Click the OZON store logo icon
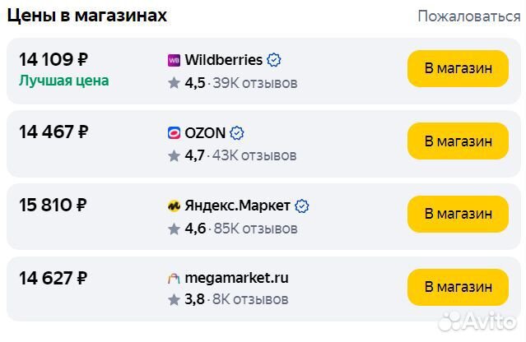Viewport: 526px width, 342px height. click(174, 133)
